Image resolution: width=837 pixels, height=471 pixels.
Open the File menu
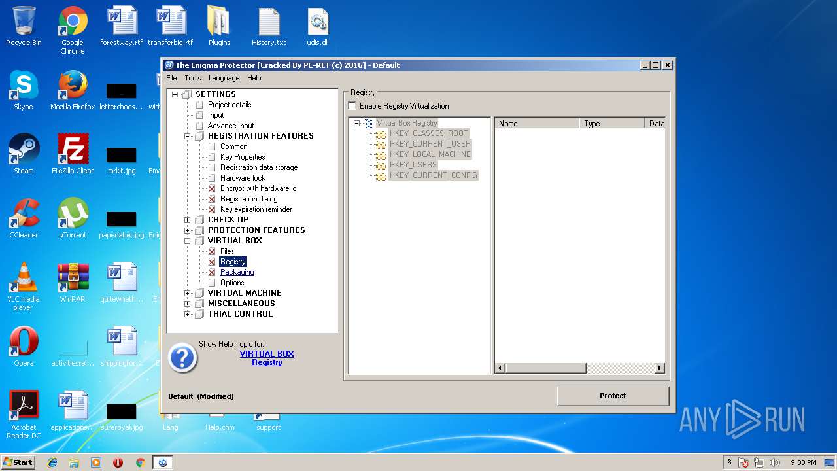tap(171, 78)
